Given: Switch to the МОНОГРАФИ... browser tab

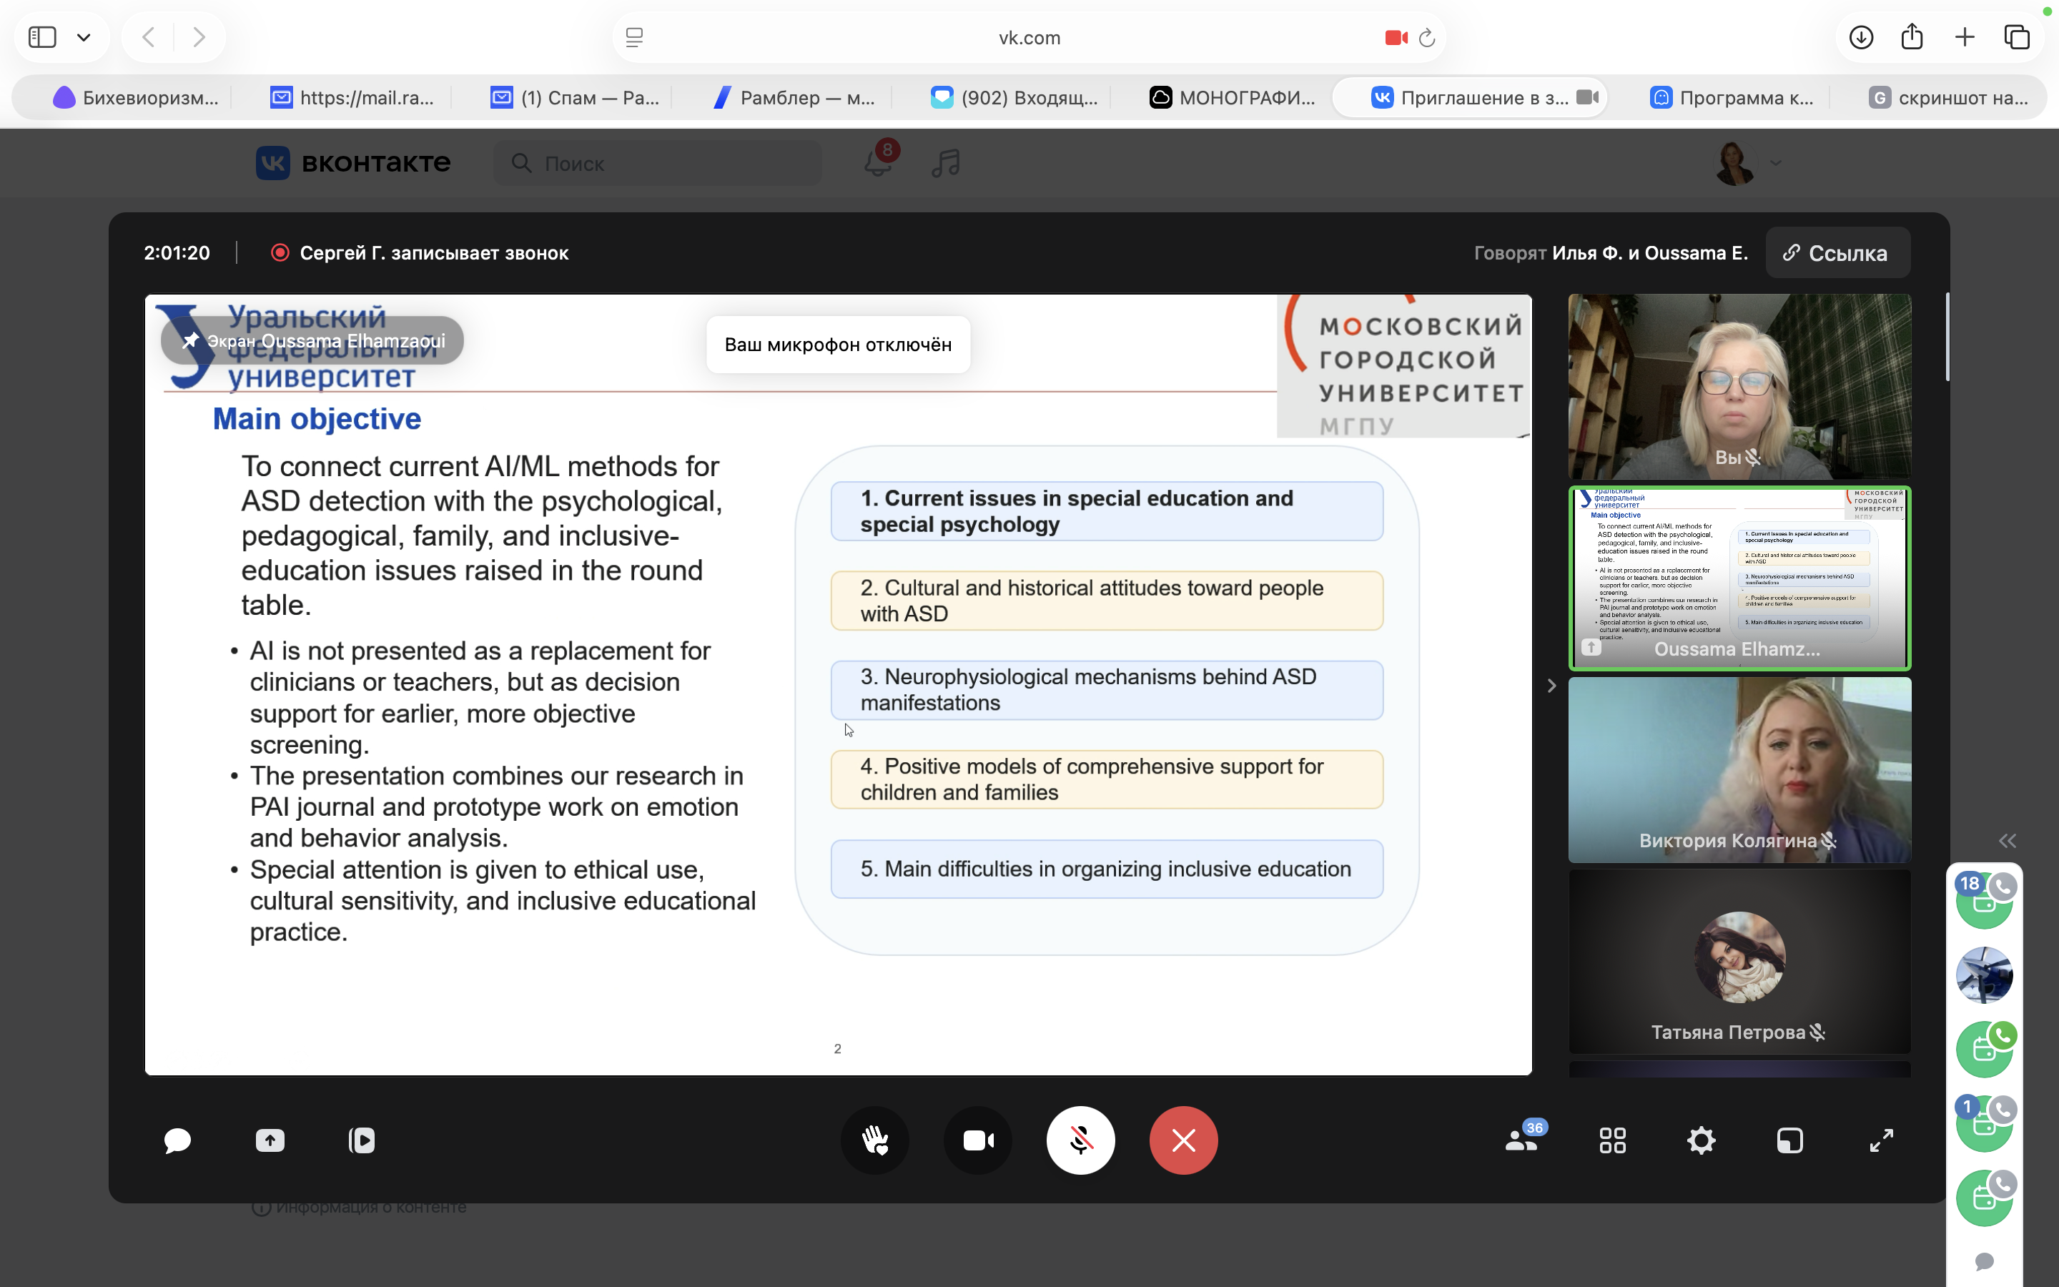Looking at the screenshot, I should pos(1231,98).
